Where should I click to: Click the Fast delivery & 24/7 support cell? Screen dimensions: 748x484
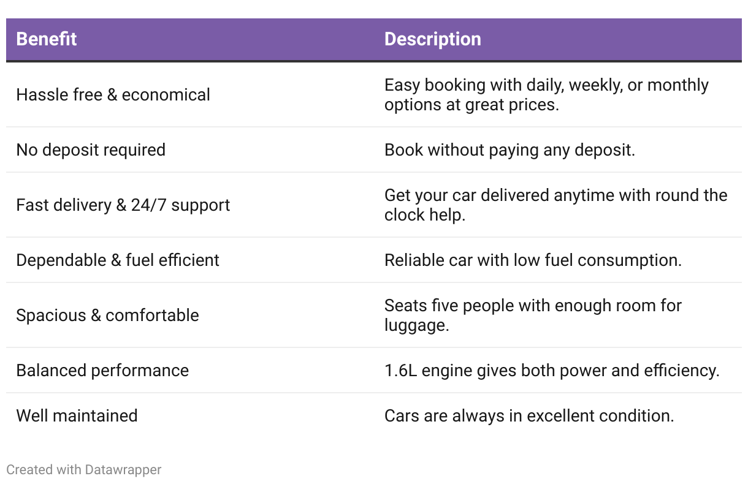[123, 205]
